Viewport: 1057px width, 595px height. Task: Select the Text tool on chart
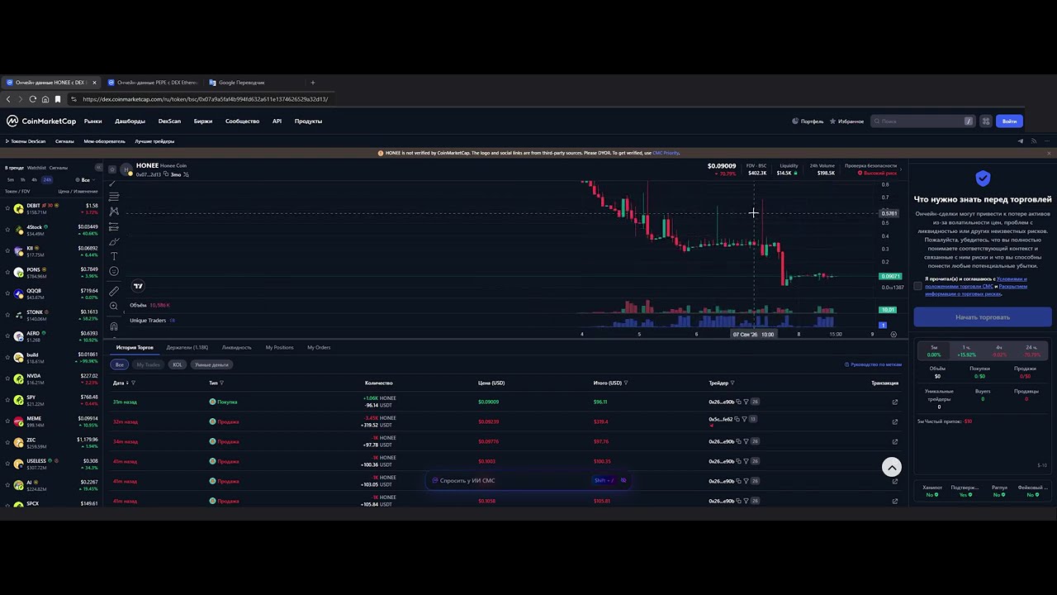pos(114,256)
